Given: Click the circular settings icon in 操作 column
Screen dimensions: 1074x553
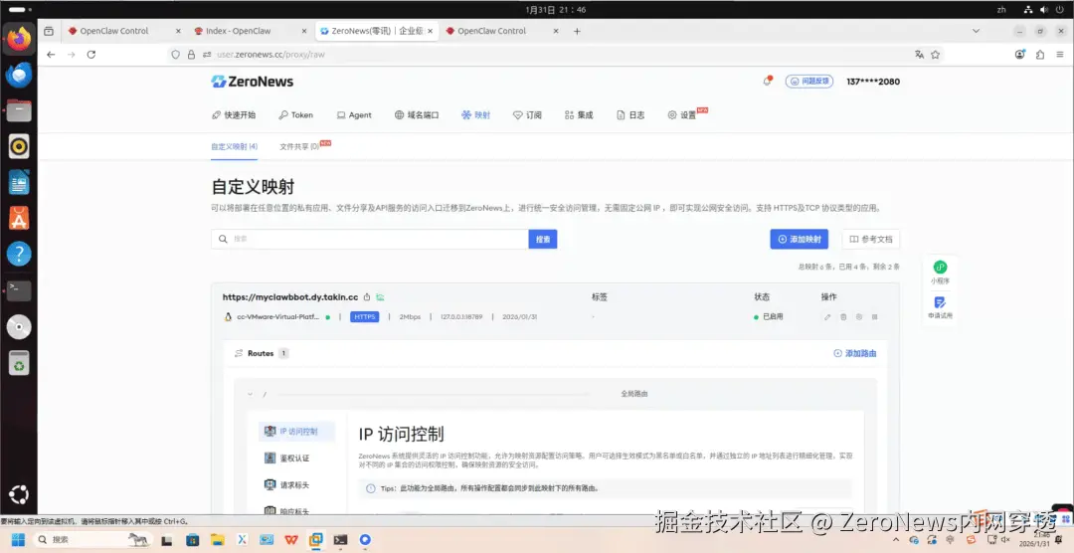Looking at the screenshot, I should [859, 317].
